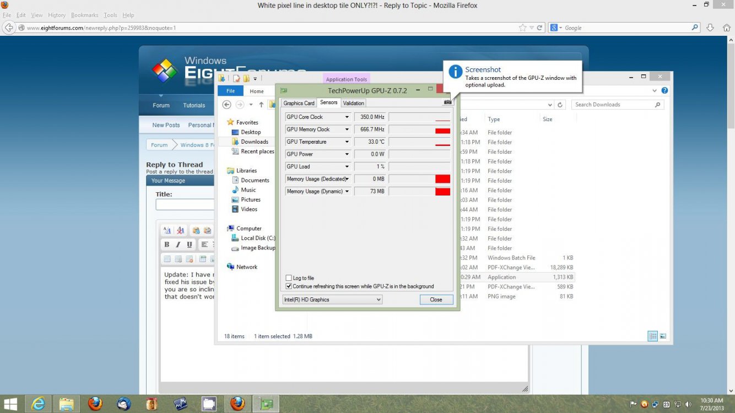Click the GPU-Z screenshot camera icon
Image resolution: width=735 pixels, height=413 pixels.
pos(447,102)
